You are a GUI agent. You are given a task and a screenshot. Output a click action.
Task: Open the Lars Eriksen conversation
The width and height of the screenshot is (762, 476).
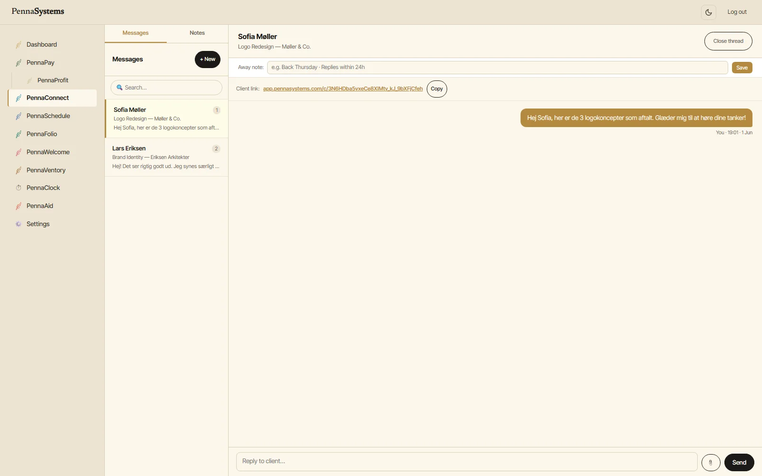pyautogui.click(x=167, y=158)
